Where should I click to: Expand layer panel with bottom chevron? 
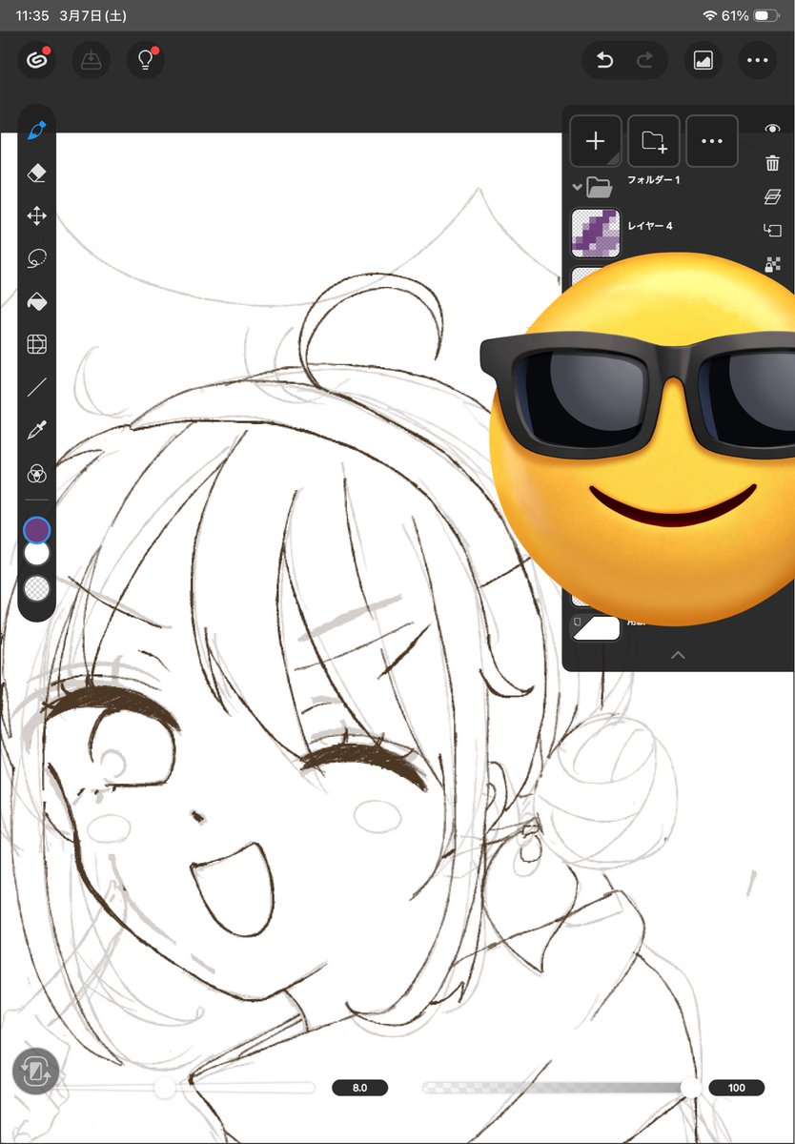pyautogui.click(x=679, y=655)
